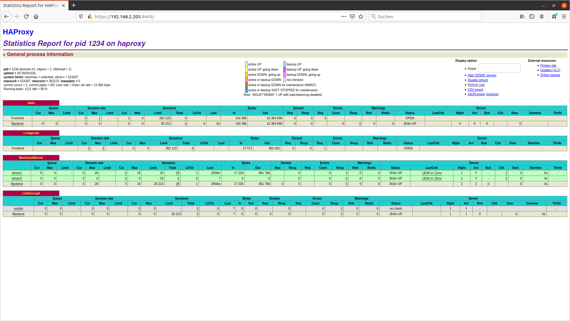Bookmark this page with the star icon
This screenshot has width=570, height=321.
tap(361, 16)
